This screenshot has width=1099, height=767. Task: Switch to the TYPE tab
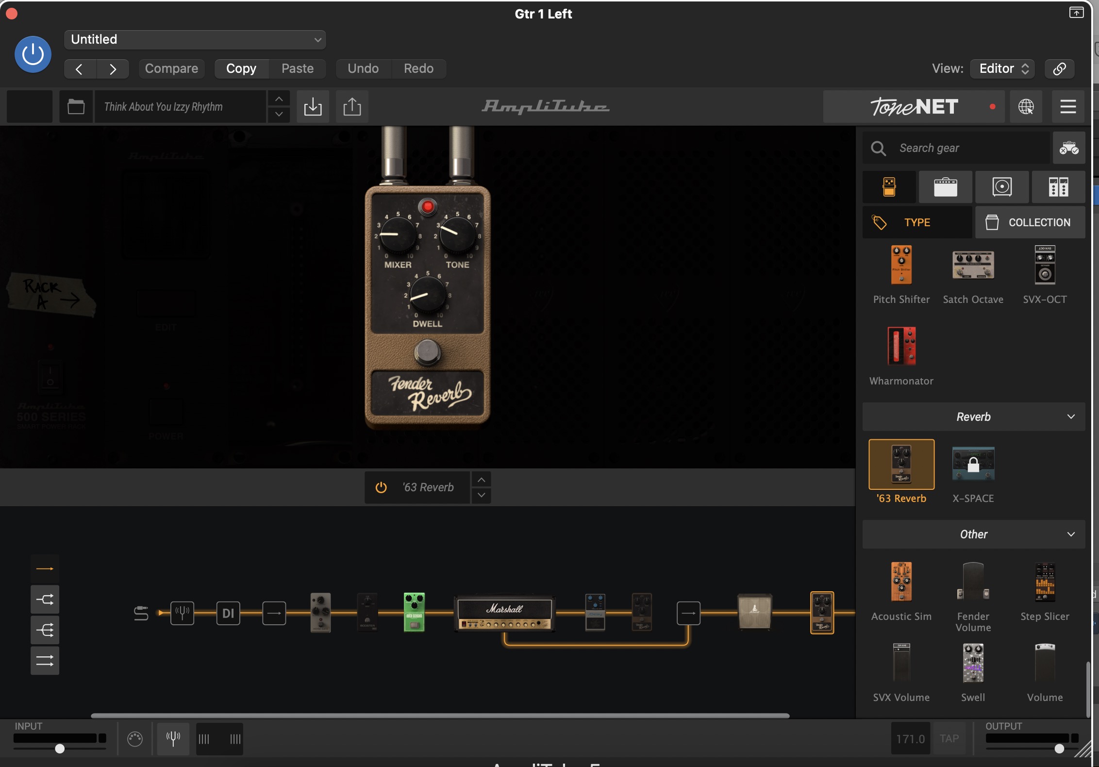pyautogui.click(x=917, y=222)
